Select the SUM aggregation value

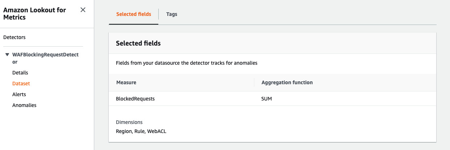point(267,99)
